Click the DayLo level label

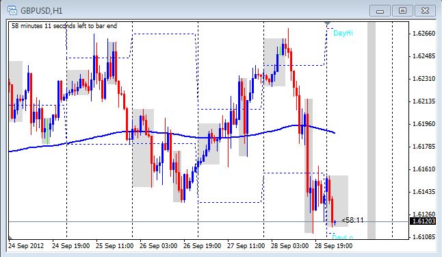343,236
